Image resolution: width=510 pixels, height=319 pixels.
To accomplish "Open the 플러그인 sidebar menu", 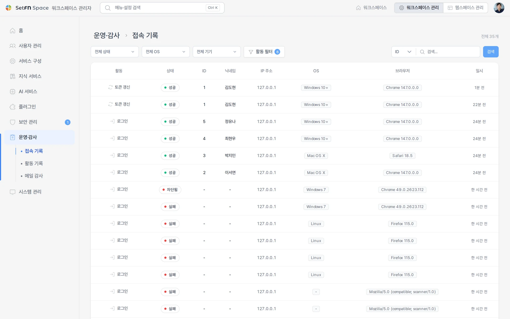I will point(39,107).
